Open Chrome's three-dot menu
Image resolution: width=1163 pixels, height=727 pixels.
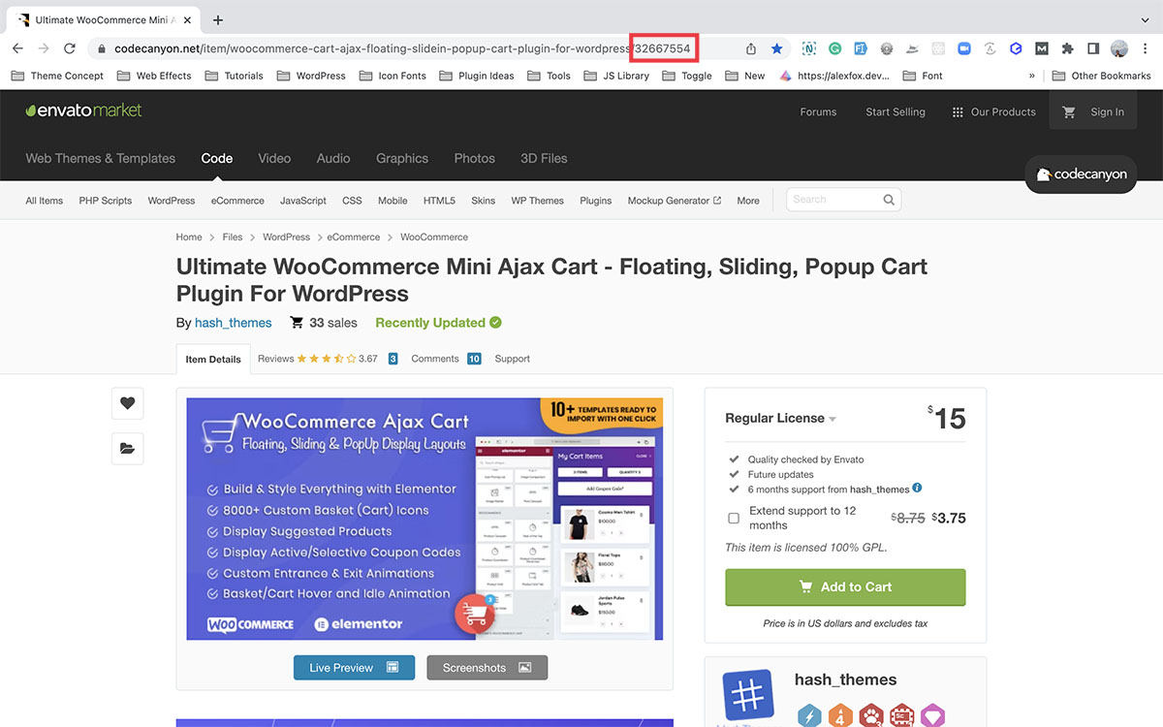tap(1145, 48)
